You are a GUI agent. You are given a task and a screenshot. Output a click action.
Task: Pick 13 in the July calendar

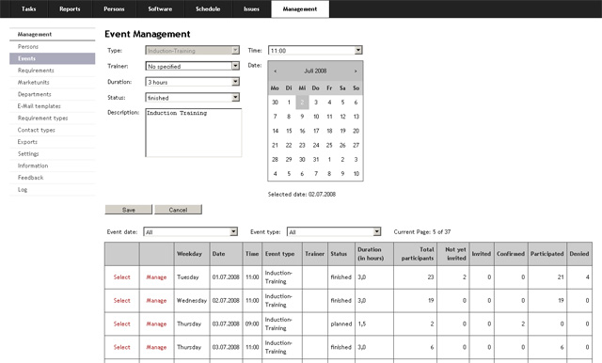point(356,117)
